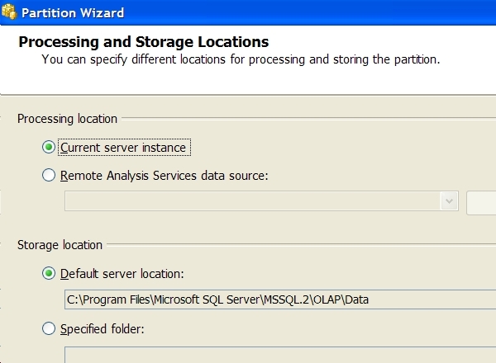The image size is (496, 363).
Task: Enable the Specified folder radio button
Action: (x=49, y=329)
